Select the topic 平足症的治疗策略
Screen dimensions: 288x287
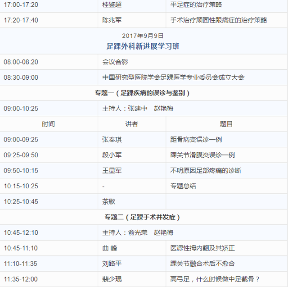click(196, 5)
